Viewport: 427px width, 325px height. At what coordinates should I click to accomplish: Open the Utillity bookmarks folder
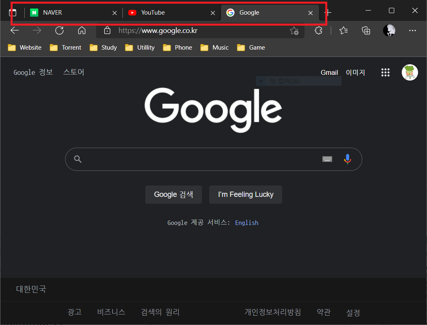(140, 48)
